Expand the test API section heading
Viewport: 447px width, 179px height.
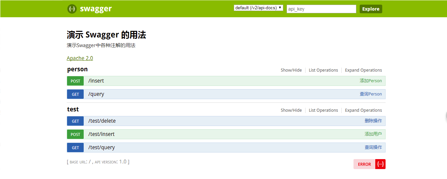point(73,109)
